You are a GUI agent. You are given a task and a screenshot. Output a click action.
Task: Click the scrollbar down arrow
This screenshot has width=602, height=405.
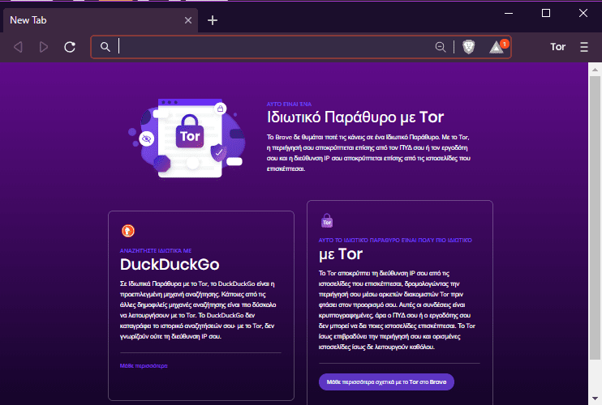tap(595, 399)
